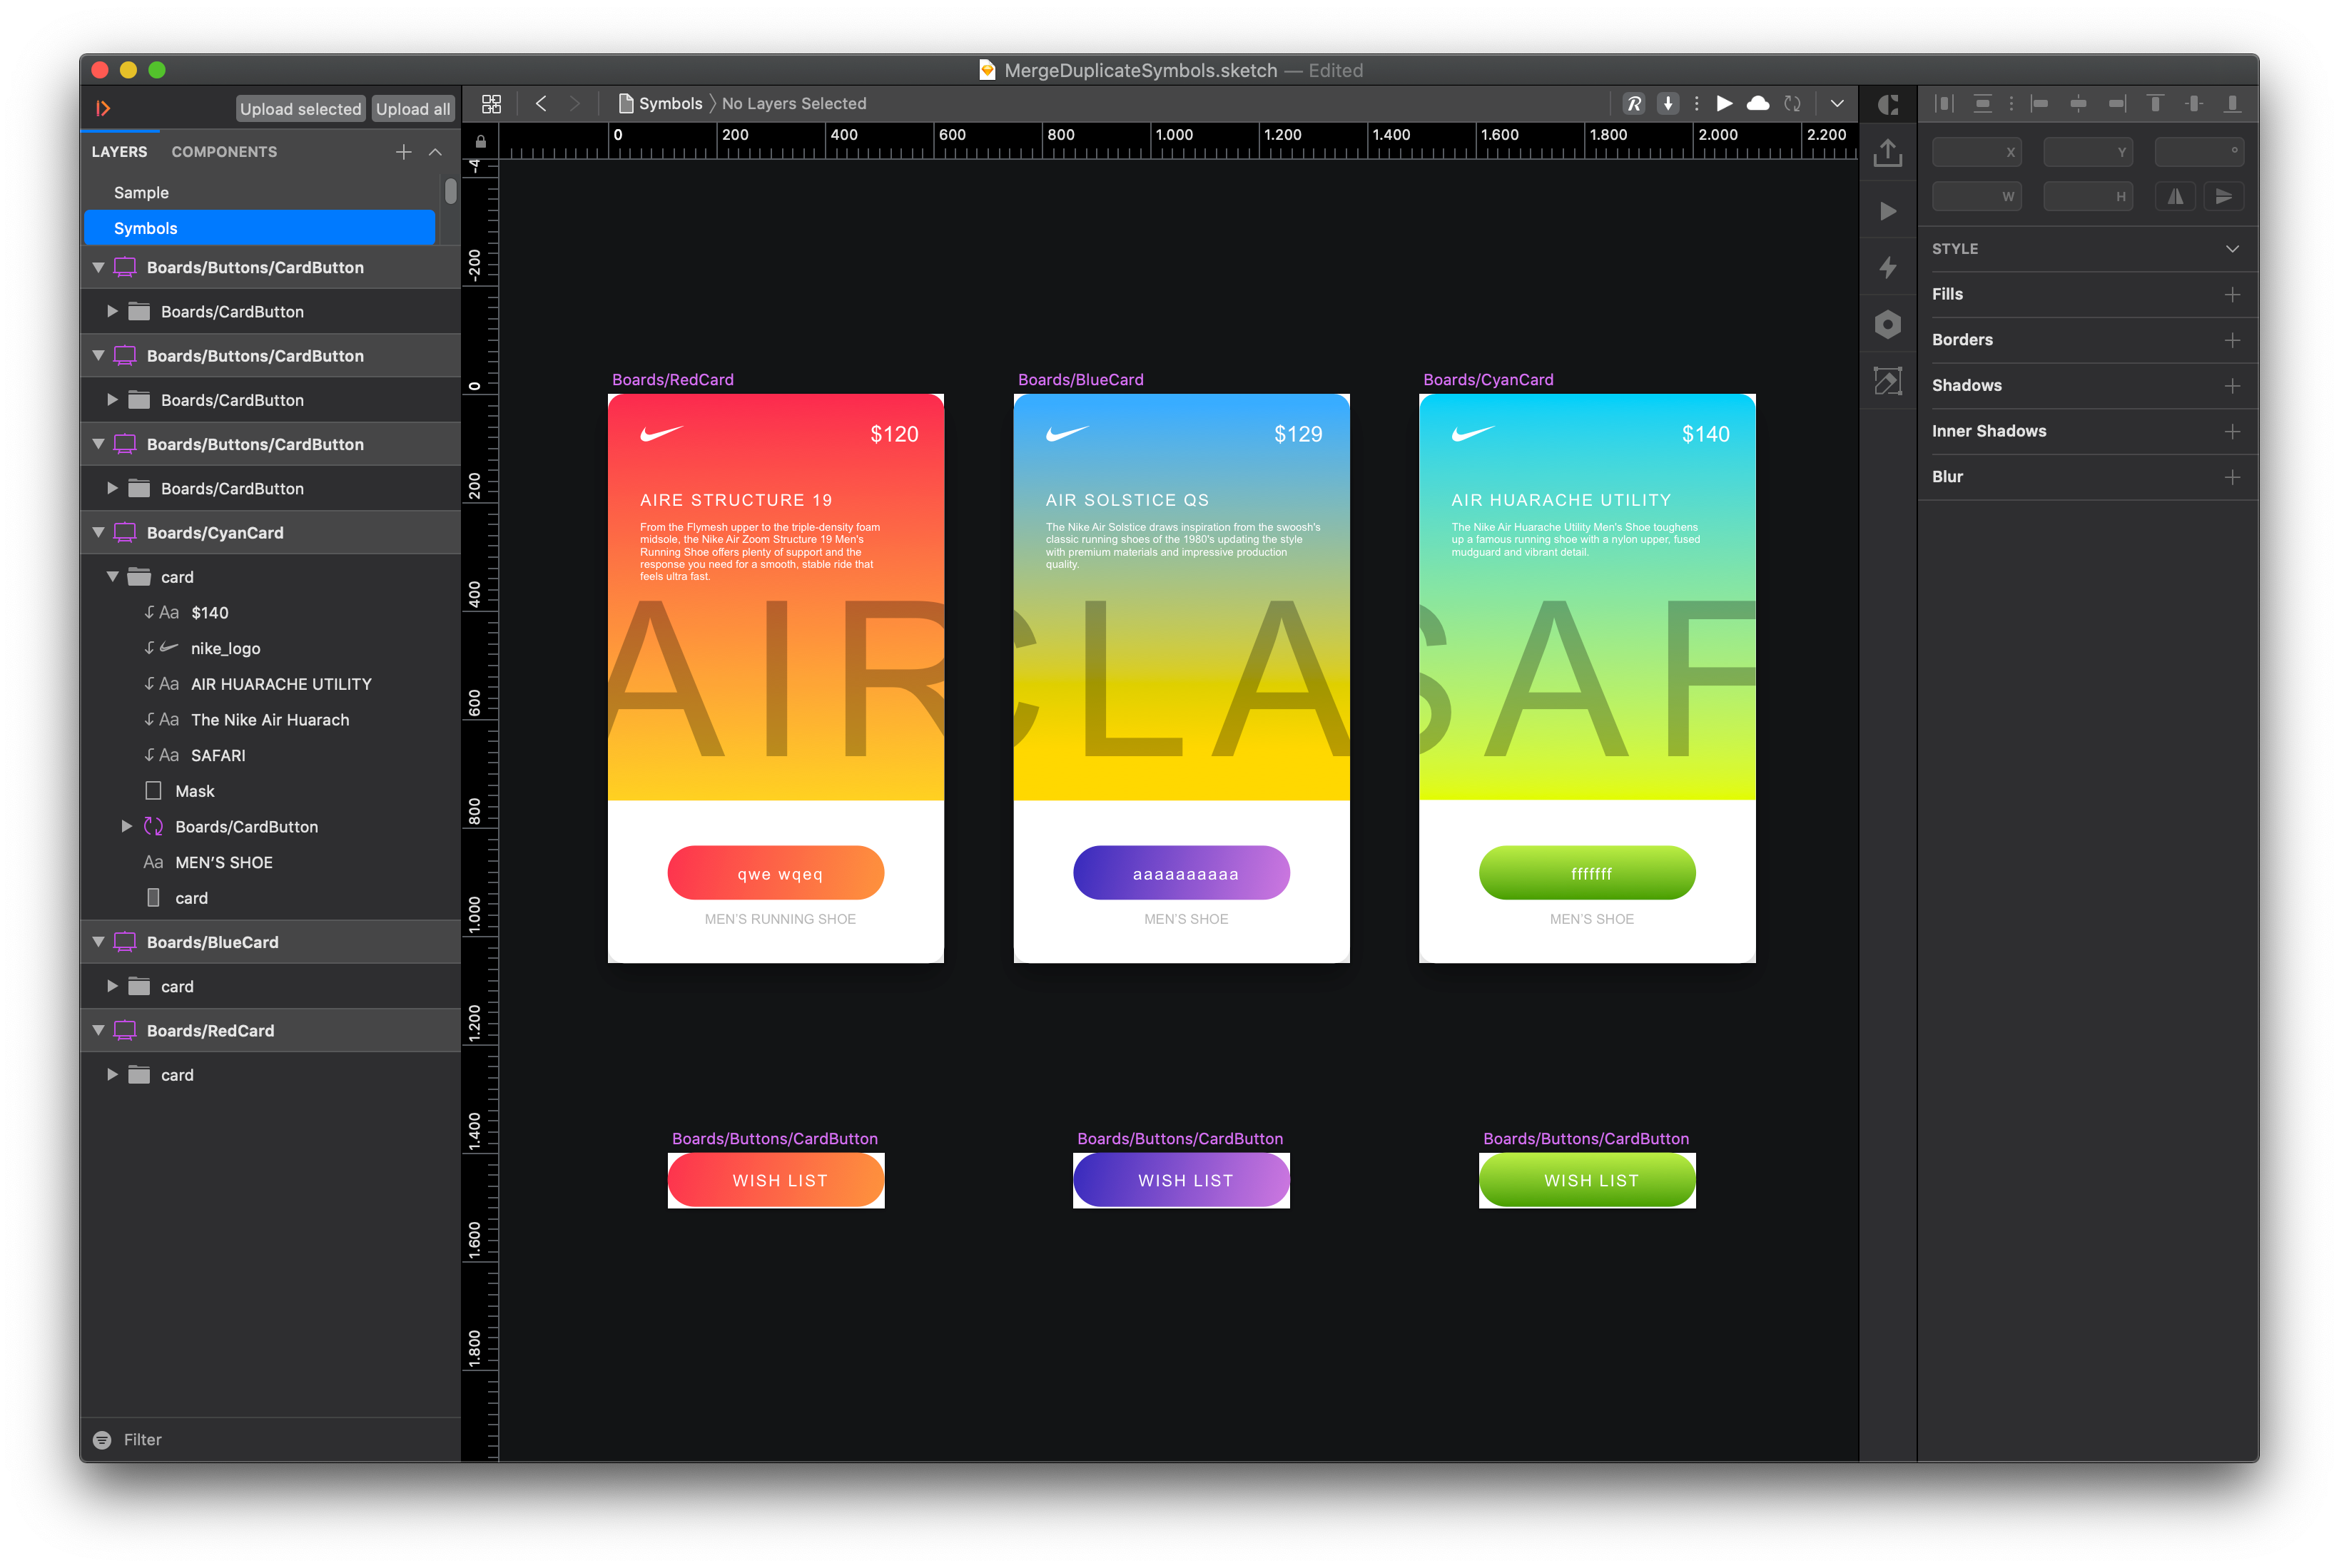Distribute layers vertically

1982,104
